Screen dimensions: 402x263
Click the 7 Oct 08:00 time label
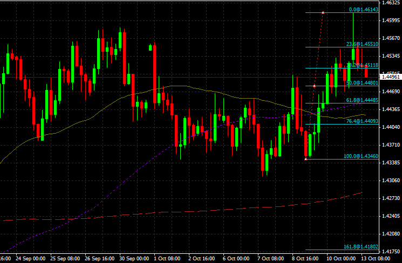[270, 258]
